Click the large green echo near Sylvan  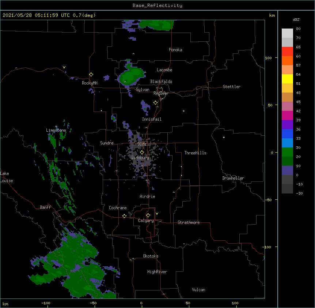131,76
